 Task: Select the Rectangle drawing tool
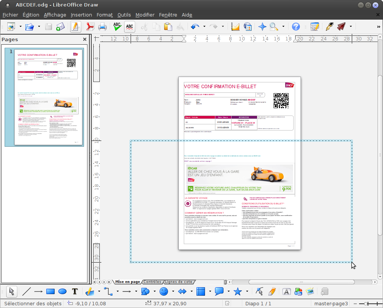click(50, 291)
